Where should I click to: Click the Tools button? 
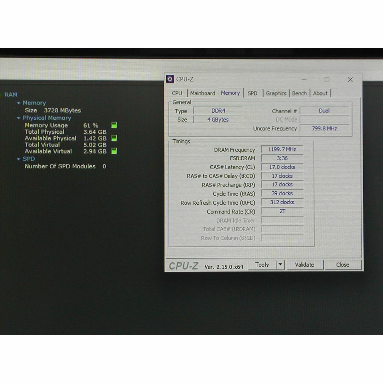(262, 265)
